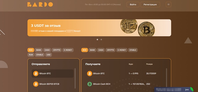
Task: Filter receive currencies by STABLE
Action: click(133, 50)
